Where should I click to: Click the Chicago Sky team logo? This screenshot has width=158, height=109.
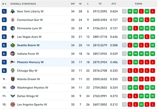pos(13,70)
